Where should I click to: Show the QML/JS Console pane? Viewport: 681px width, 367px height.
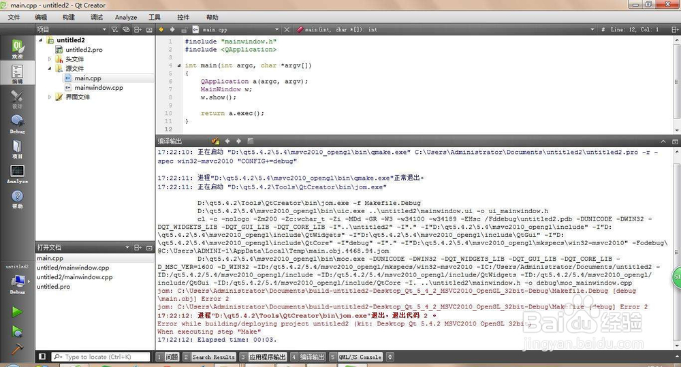pos(355,357)
